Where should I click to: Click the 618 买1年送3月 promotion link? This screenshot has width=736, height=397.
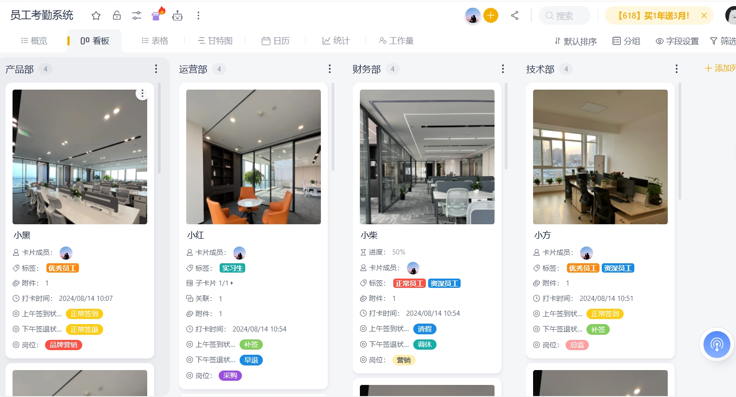pos(653,16)
